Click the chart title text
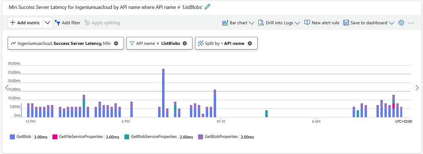This screenshot has width=423, height=154. (x=106, y=7)
